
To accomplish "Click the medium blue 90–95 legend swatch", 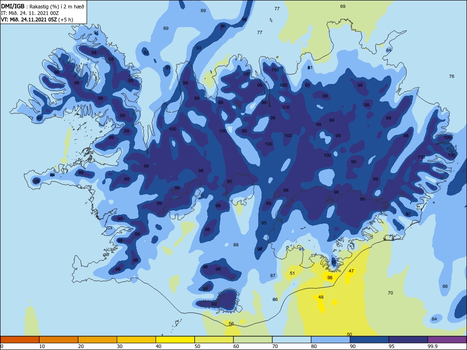I will coord(369,340).
